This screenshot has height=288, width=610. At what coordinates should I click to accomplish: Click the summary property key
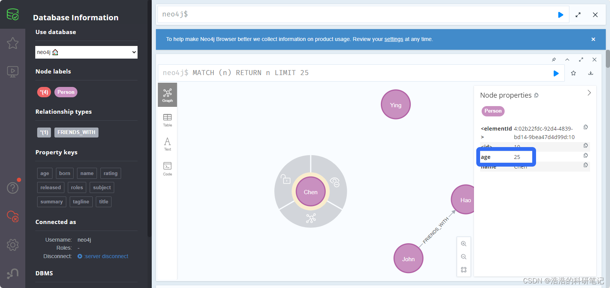[x=52, y=202]
